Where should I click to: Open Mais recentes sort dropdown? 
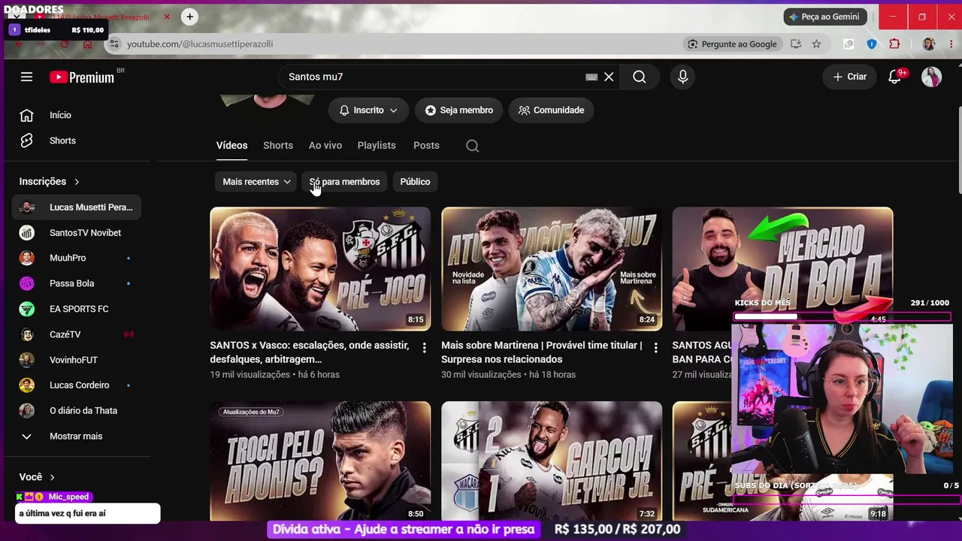tap(256, 182)
